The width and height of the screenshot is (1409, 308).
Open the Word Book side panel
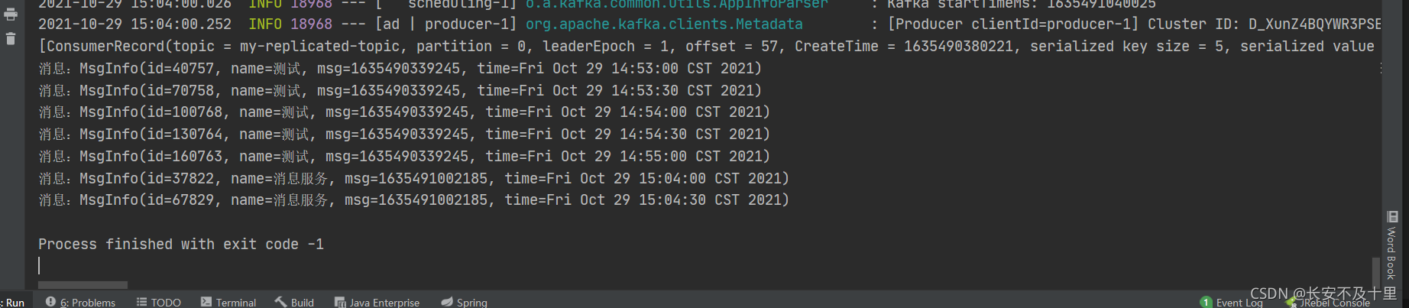coord(1392,246)
